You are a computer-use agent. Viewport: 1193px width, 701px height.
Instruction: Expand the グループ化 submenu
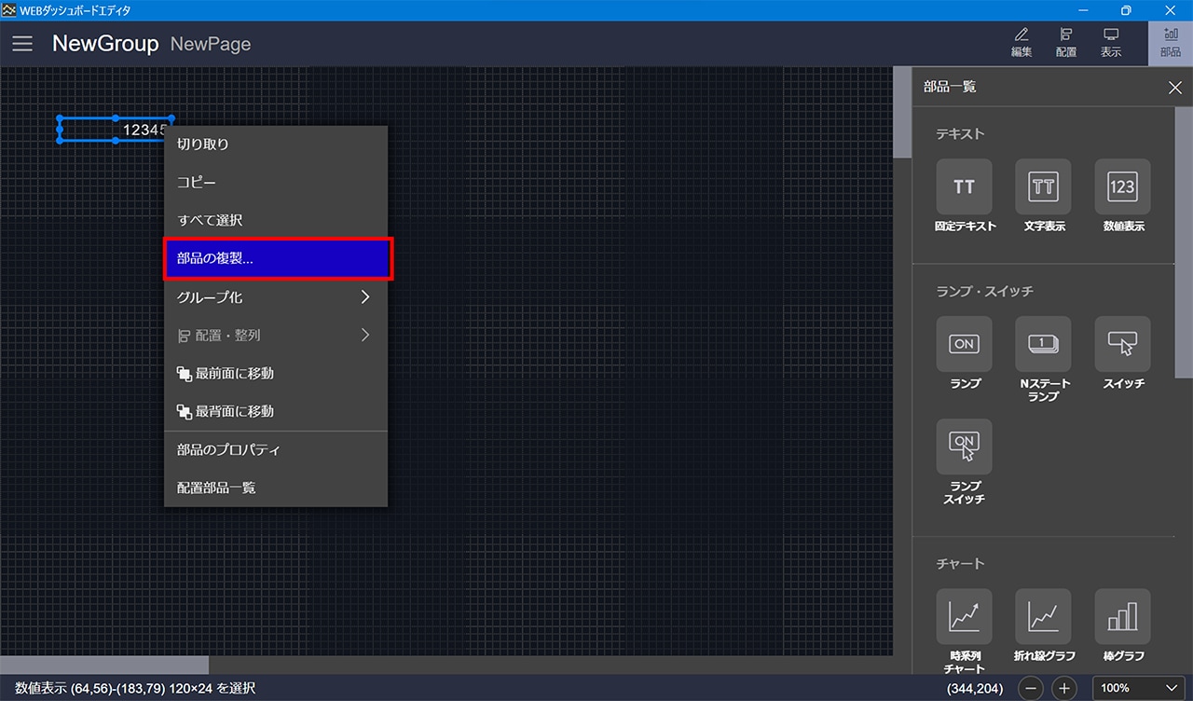275,297
